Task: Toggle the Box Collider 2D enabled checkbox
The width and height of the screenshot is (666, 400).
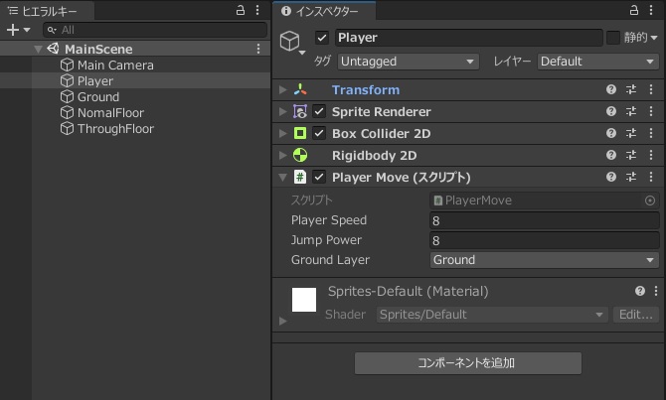Action: 319,134
